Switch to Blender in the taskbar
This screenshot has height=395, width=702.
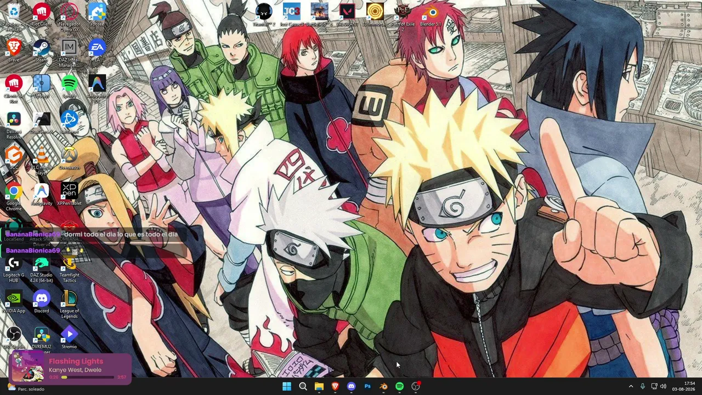(x=383, y=386)
